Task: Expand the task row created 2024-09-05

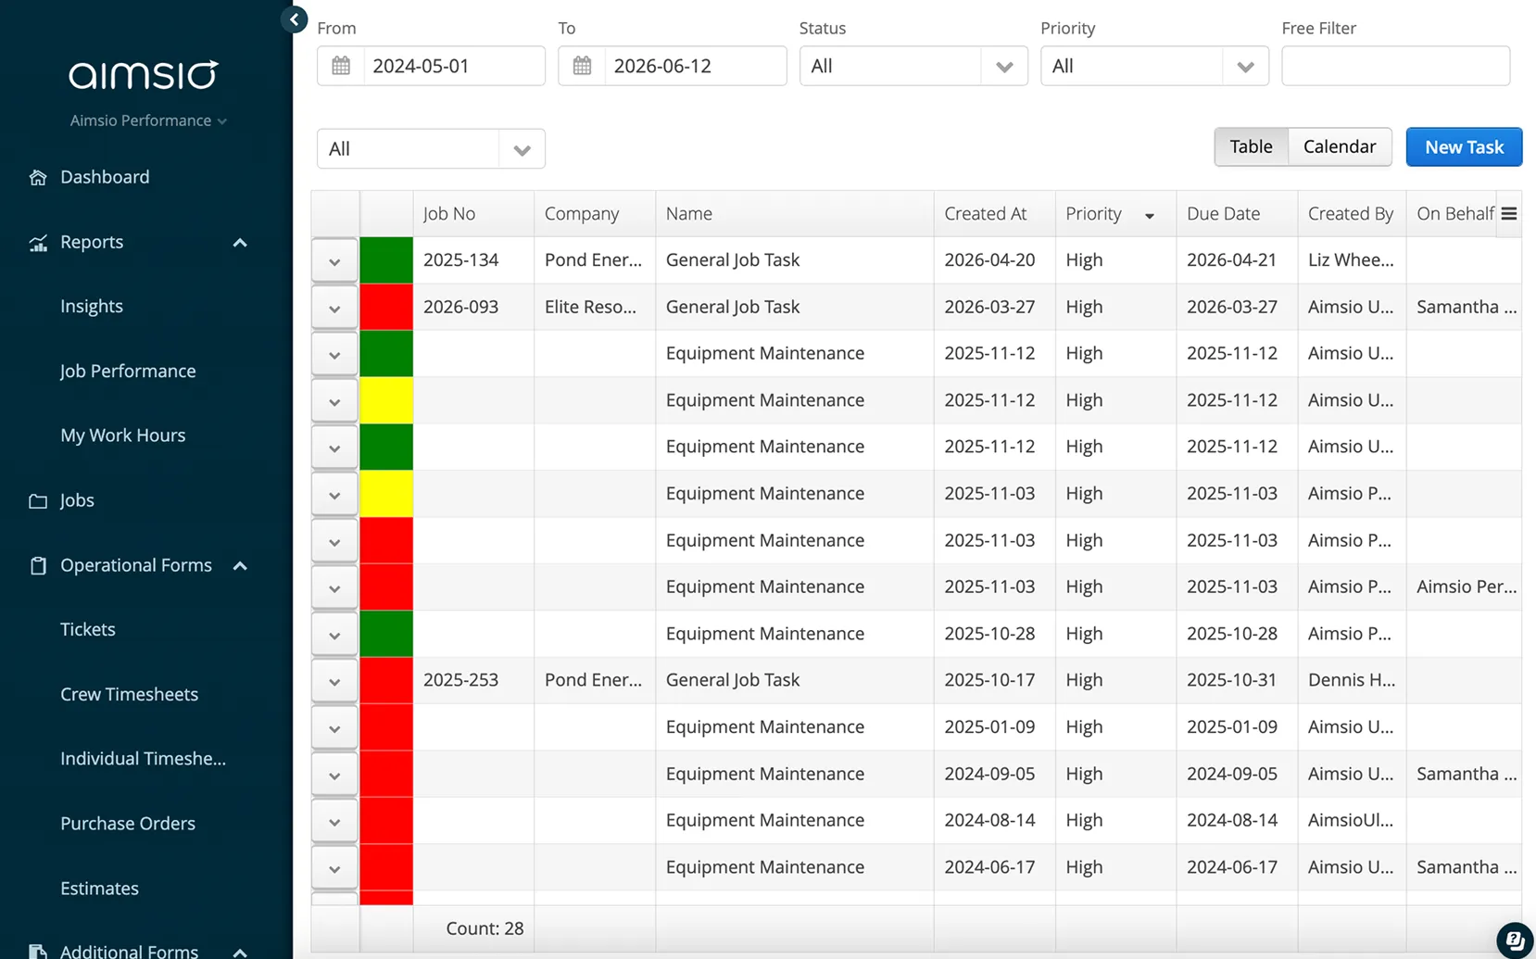Action: tap(334, 775)
